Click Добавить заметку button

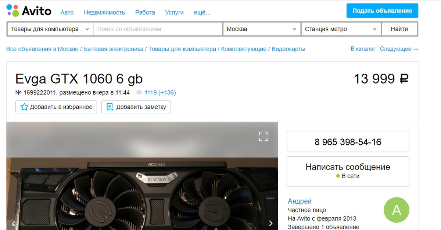click(136, 107)
